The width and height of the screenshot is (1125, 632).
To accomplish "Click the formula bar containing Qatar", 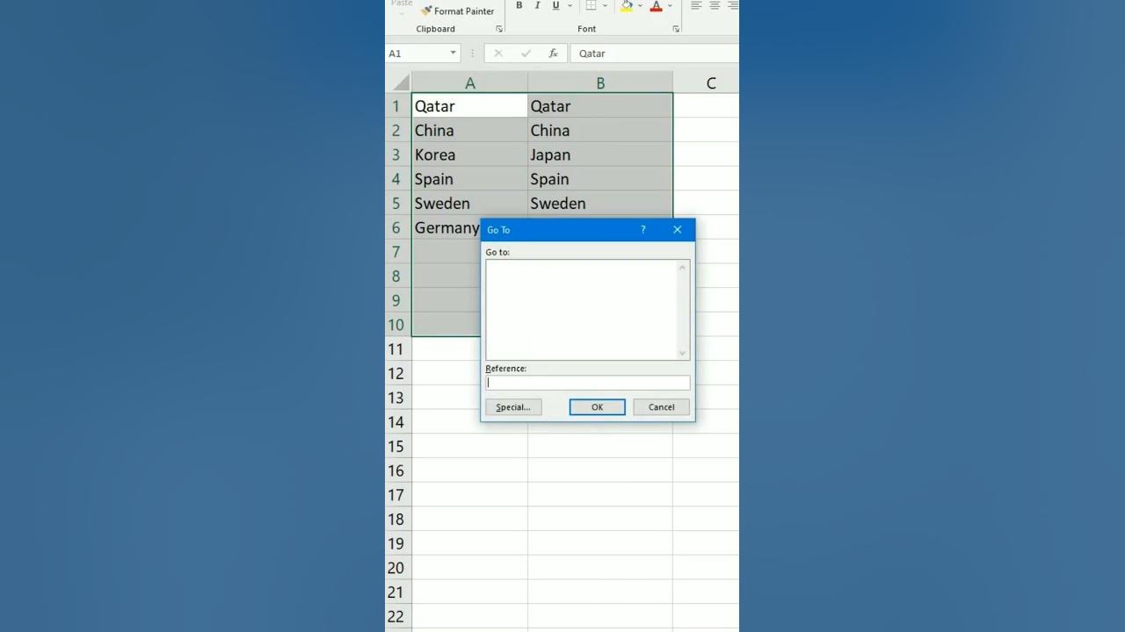I will [655, 54].
